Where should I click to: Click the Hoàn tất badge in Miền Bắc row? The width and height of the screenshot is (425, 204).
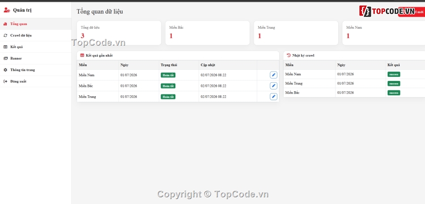pyautogui.click(x=168, y=86)
